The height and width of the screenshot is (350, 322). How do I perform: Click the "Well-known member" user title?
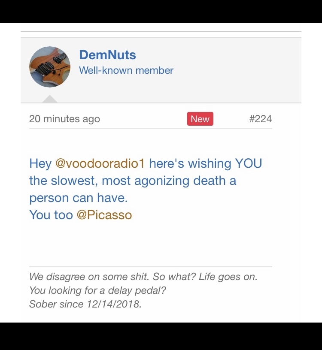pos(126,70)
